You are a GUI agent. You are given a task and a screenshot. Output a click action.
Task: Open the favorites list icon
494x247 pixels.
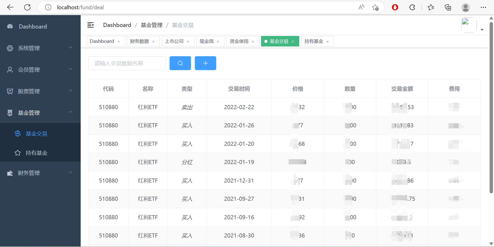click(431, 7)
